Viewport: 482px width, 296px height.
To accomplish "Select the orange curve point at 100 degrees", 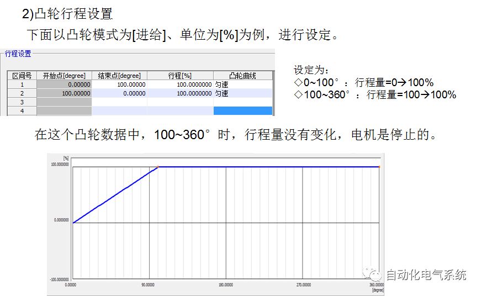I will [158, 166].
